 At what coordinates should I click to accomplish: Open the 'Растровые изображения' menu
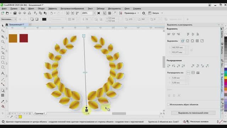pos(72,9)
